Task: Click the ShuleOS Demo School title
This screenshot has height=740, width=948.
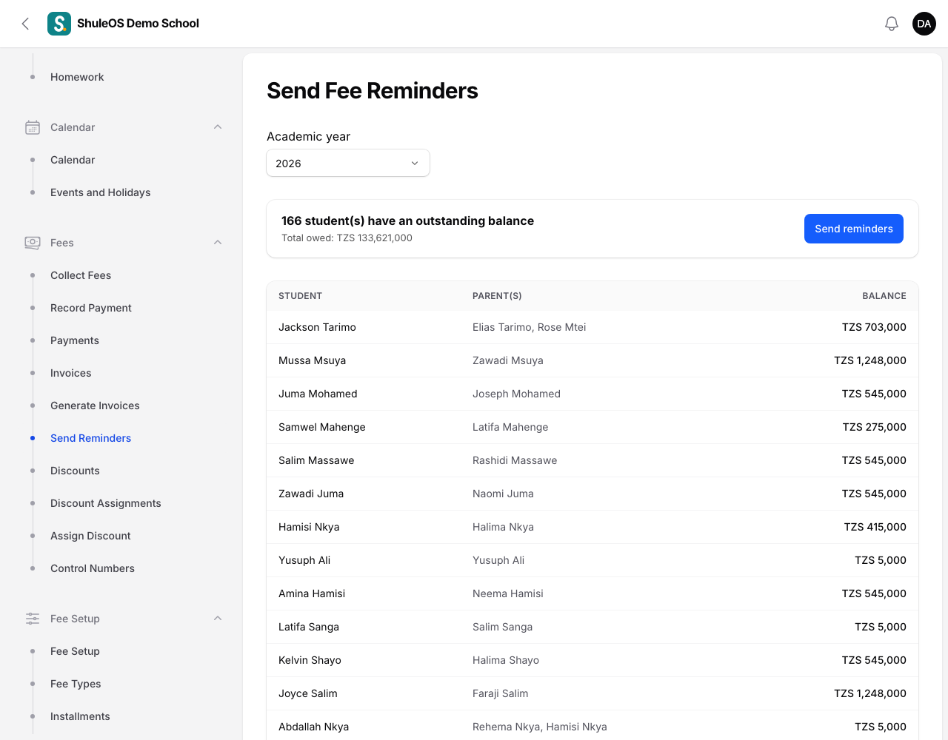Action: [x=138, y=24]
